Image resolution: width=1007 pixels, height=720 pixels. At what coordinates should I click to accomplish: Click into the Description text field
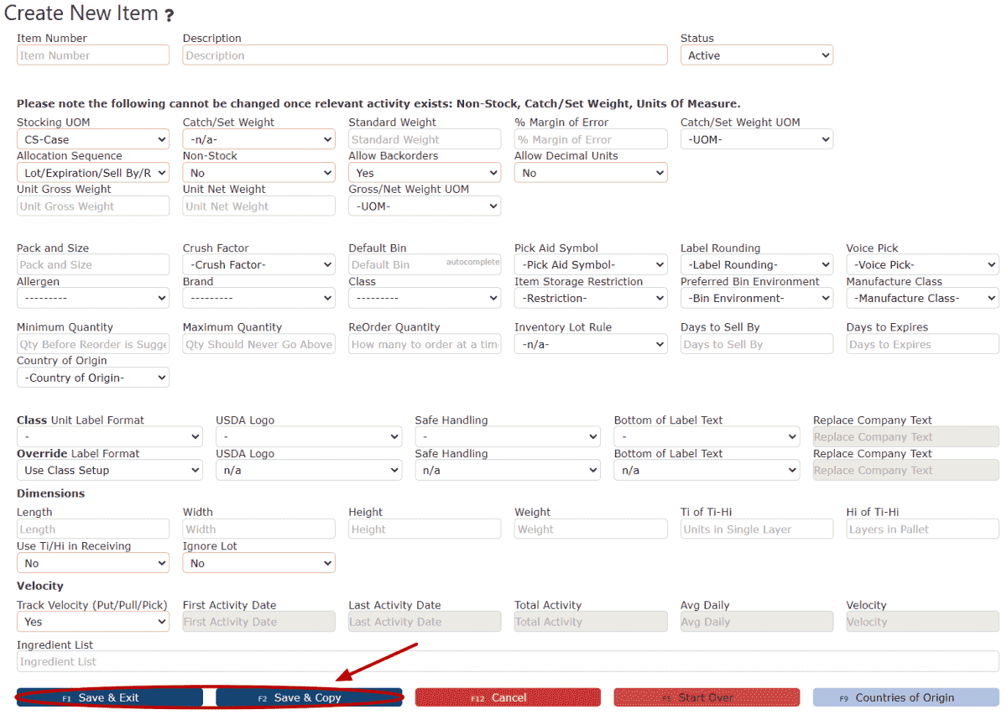tap(425, 55)
